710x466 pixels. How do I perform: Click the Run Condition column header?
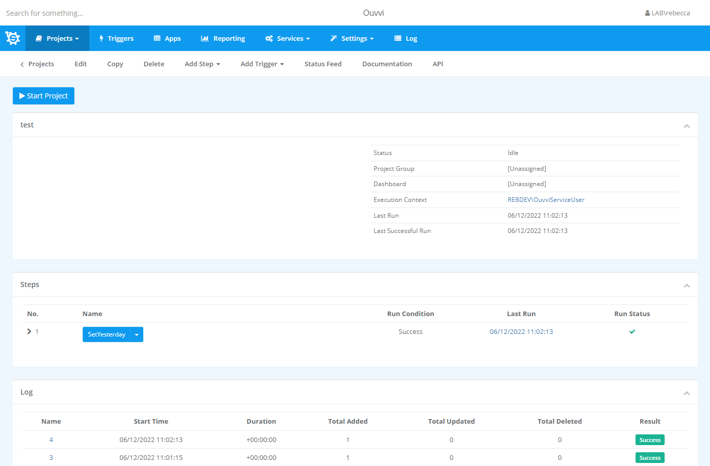pyautogui.click(x=411, y=314)
